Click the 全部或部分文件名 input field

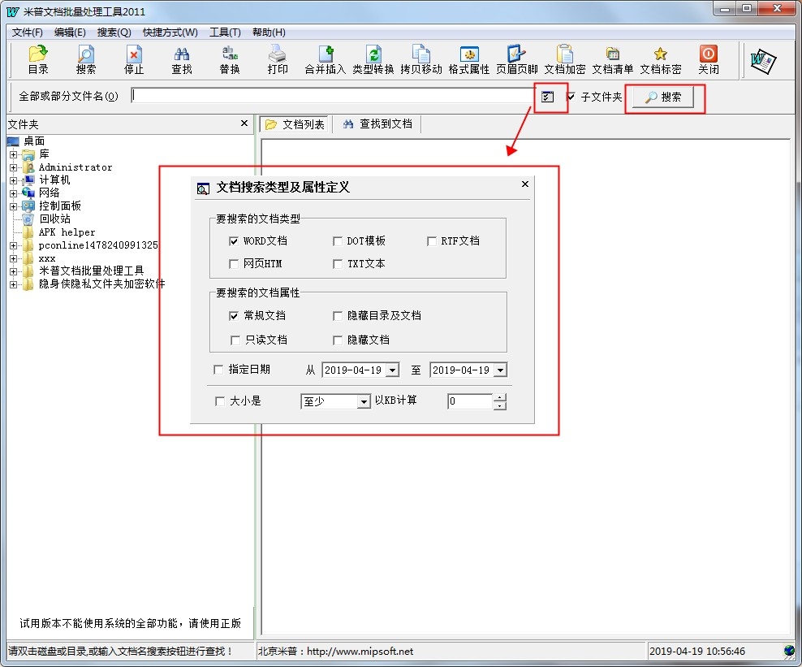point(333,96)
